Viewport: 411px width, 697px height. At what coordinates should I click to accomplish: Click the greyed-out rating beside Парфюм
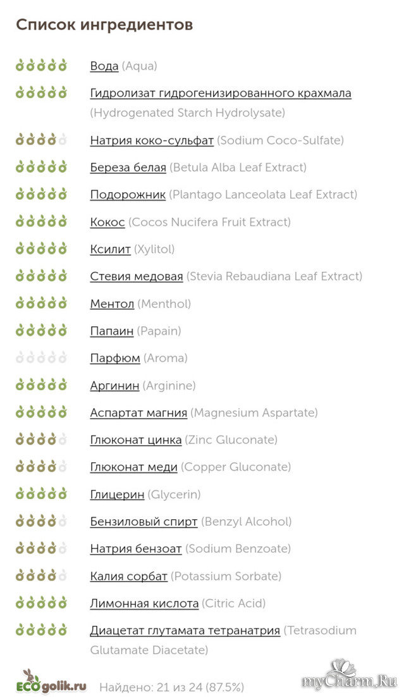coord(41,358)
